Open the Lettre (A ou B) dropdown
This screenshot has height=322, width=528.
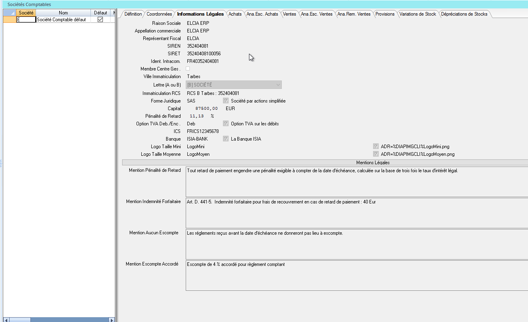point(278,85)
